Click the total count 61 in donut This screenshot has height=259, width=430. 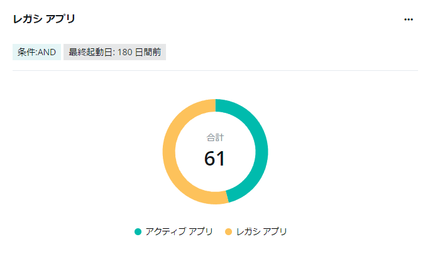point(215,159)
